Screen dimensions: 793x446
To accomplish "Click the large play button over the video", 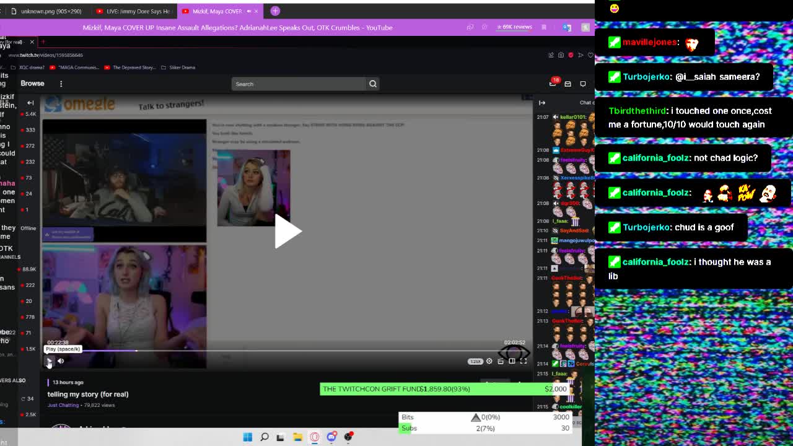I will coord(287,231).
